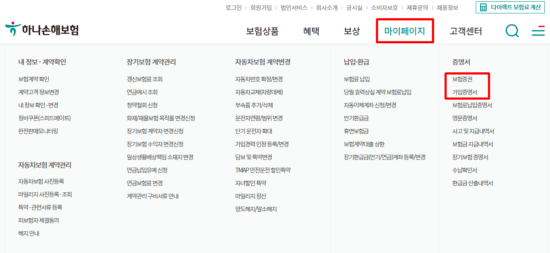Open 계약고객 정보변경

click(x=39, y=92)
